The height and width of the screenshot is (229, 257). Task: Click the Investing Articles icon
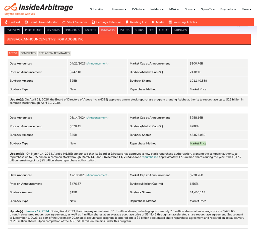pos(170,22)
